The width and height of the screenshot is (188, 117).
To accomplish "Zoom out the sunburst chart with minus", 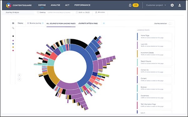I will (x=19, y=79).
